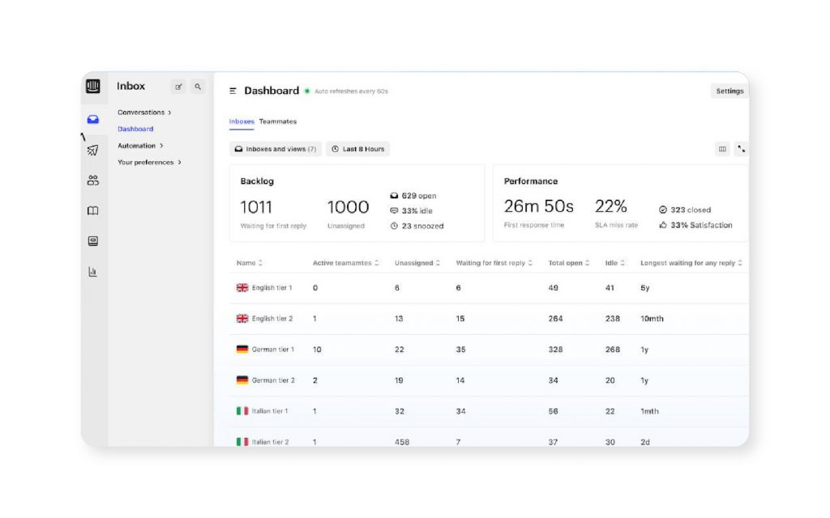Click the thumbs up Satisfaction icon
This screenshot has height=518, width=830.
tap(663, 225)
